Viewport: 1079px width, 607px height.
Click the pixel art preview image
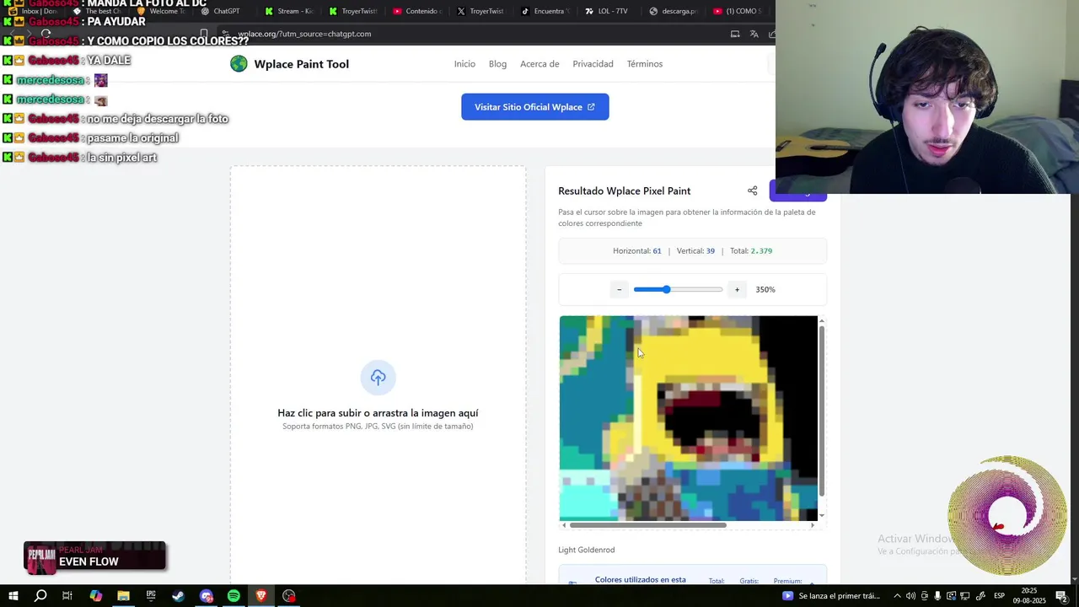coord(688,418)
